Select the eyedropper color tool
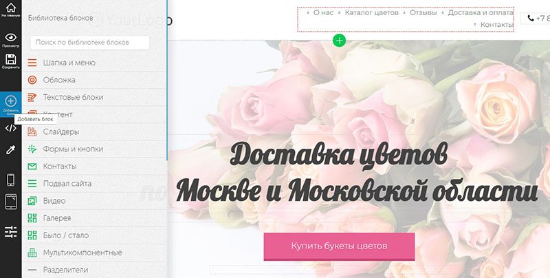 coord(11,150)
